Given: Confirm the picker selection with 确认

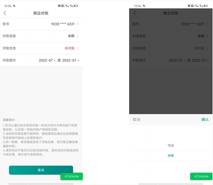Looking at the screenshot, I should click(x=205, y=120).
